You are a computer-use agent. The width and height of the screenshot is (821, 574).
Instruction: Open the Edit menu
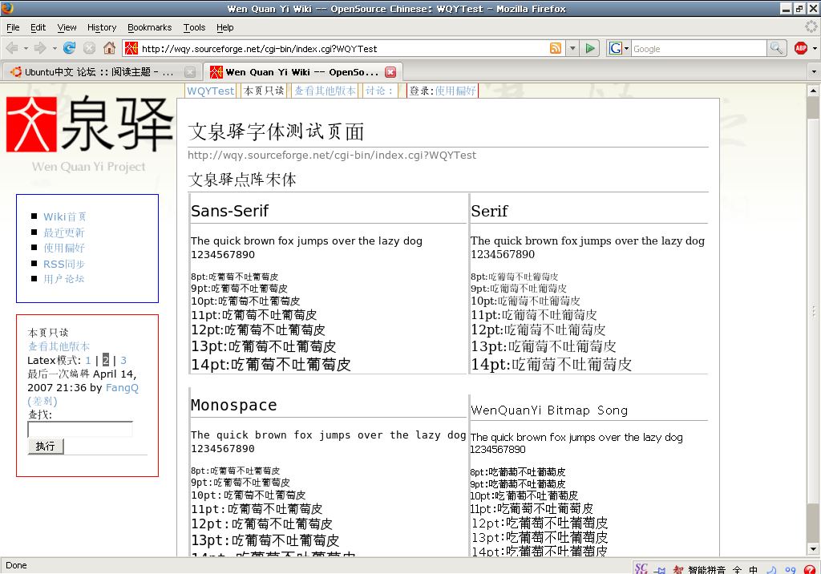point(38,27)
